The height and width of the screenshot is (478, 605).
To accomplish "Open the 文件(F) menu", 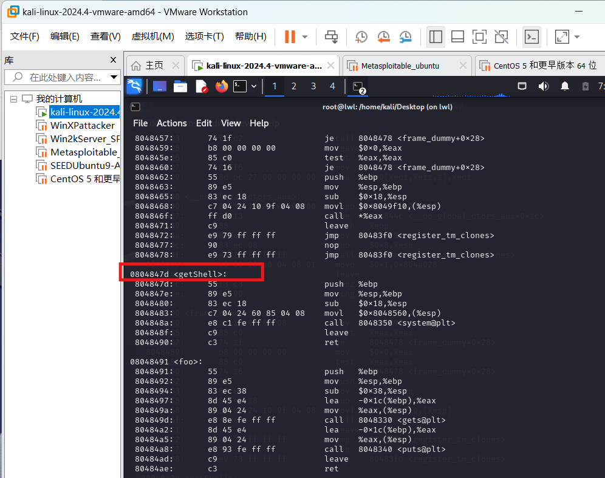I will click(25, 36).
